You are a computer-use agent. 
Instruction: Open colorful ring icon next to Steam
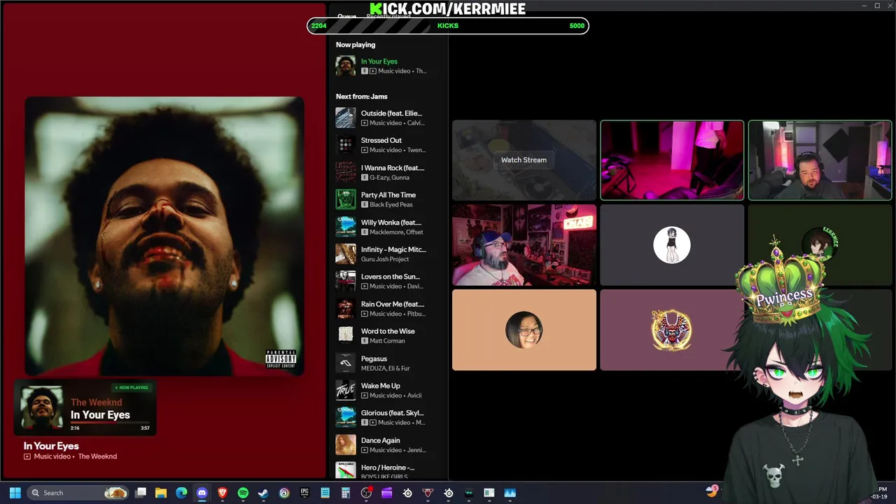click(284, 493)
